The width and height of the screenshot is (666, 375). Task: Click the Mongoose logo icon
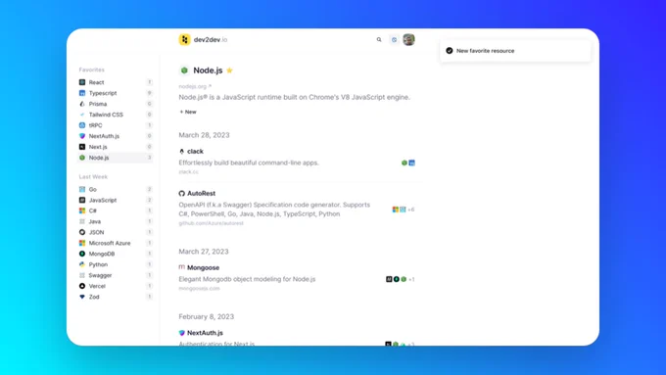click(182, 267)
